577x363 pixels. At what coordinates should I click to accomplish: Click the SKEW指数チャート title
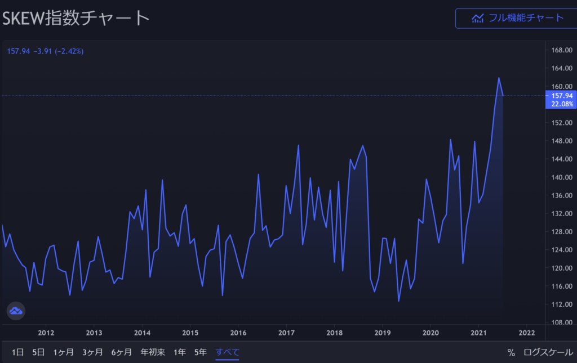(x=76, y=18)
